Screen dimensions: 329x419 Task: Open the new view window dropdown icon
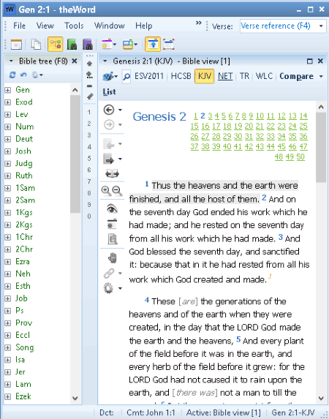(108, 45)
